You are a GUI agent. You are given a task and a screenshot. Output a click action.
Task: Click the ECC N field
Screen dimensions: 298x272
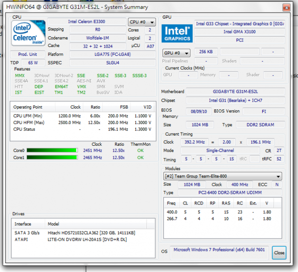coord(277,184)
